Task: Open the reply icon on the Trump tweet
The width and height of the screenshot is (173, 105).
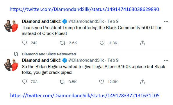Action: [24, 43]
